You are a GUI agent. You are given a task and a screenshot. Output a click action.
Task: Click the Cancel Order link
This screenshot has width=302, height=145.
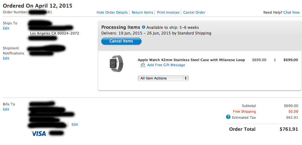(194, 12)
